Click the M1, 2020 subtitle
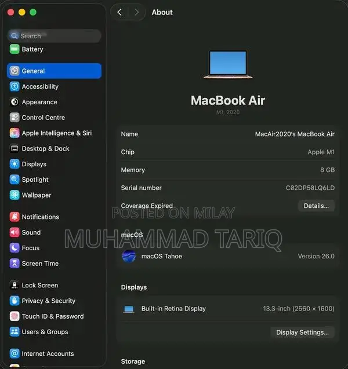This screenshot has height=369, width=348. point(228,112)
